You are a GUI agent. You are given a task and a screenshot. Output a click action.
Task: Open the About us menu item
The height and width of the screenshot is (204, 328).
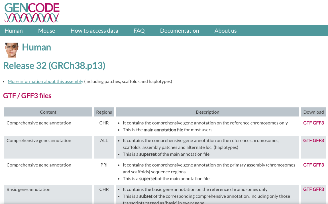point(225,31)
